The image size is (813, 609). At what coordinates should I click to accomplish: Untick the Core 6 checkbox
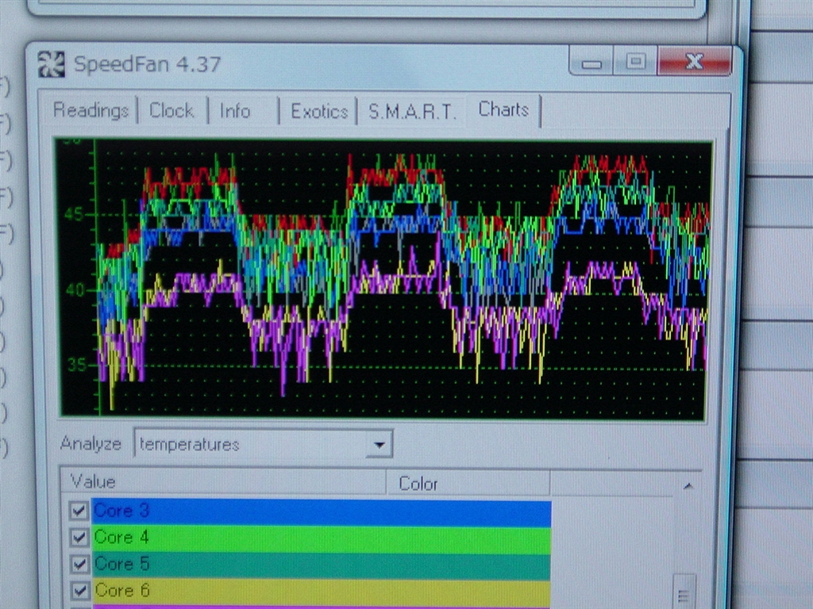click(x=78, y=590)
